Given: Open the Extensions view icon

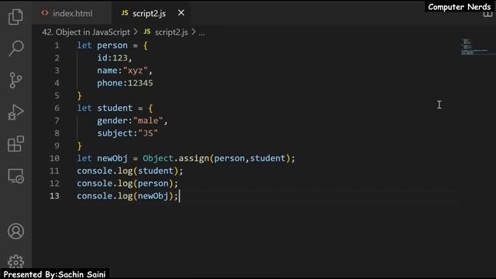Looking at the screenshot, I should click(x=15, y=144).
